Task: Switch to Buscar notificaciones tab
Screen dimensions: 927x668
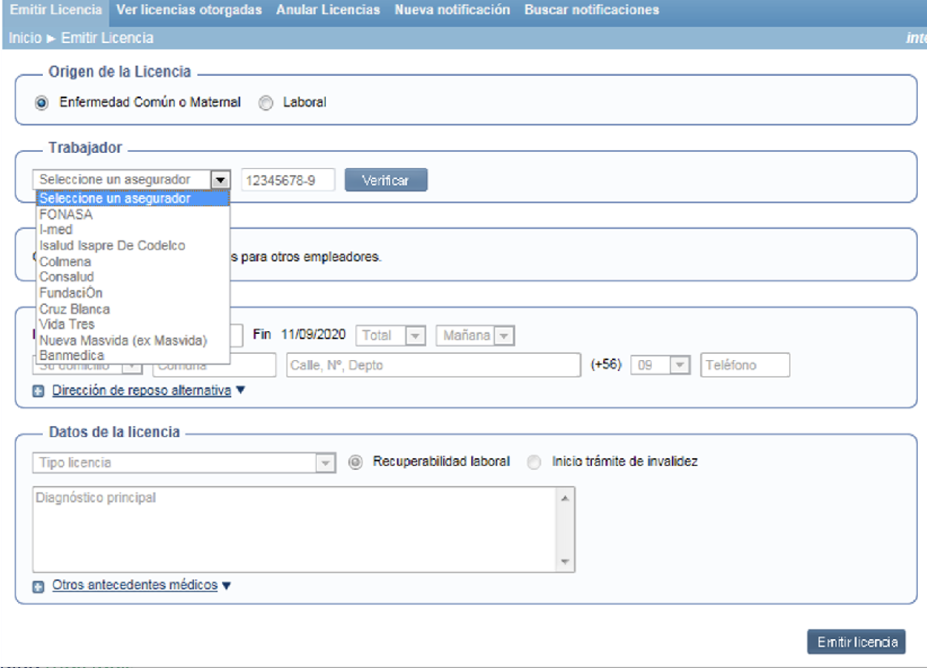Action: 591,10
